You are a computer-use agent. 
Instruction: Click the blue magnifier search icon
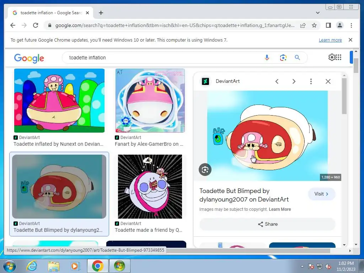298,58
